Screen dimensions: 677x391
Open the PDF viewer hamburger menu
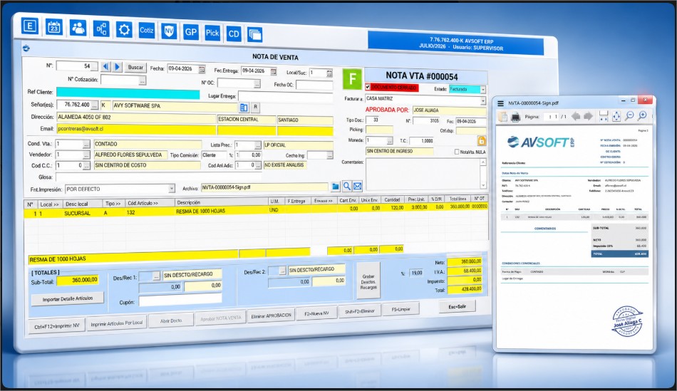pyautogui.click(x=501, y=103)
